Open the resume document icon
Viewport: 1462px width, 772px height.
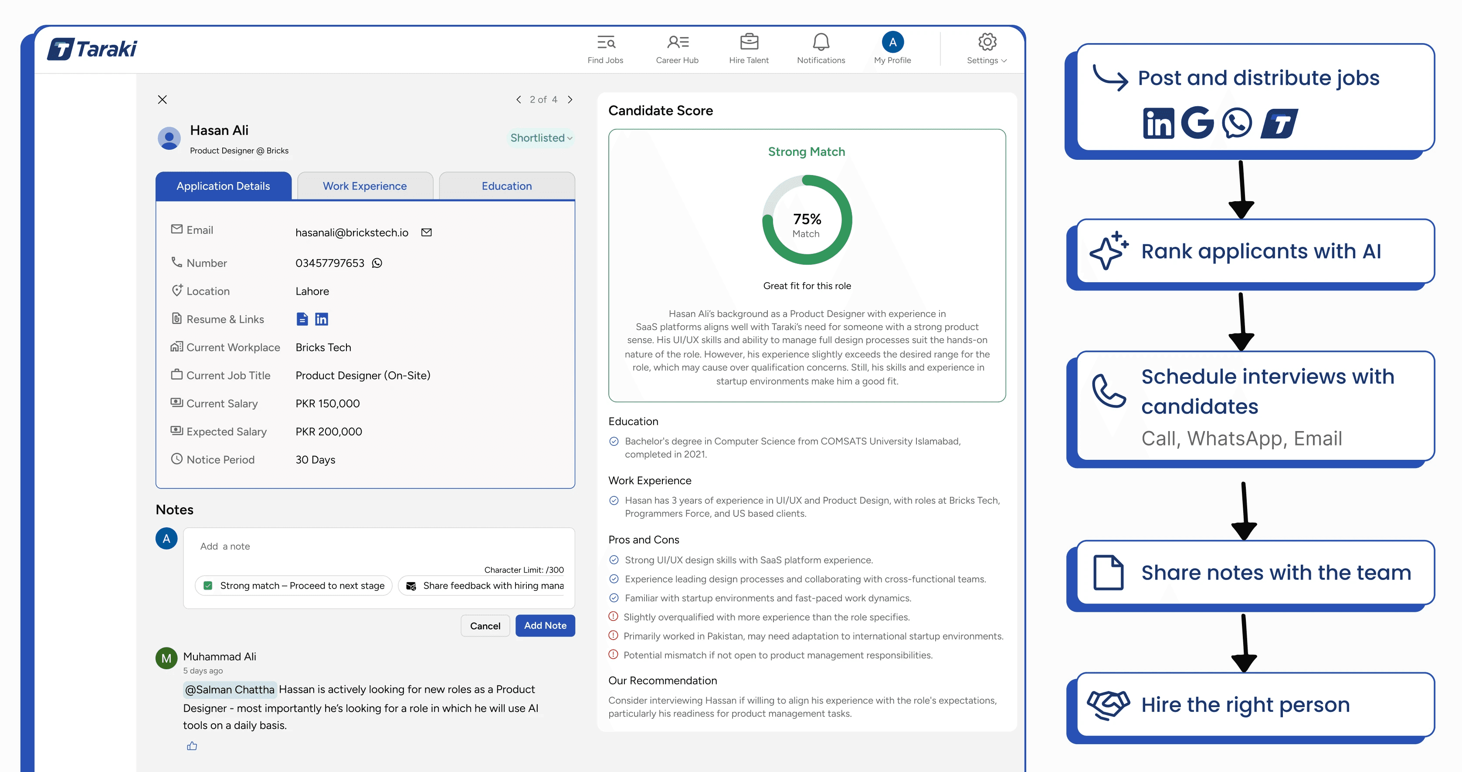click(x=302, y=319)
